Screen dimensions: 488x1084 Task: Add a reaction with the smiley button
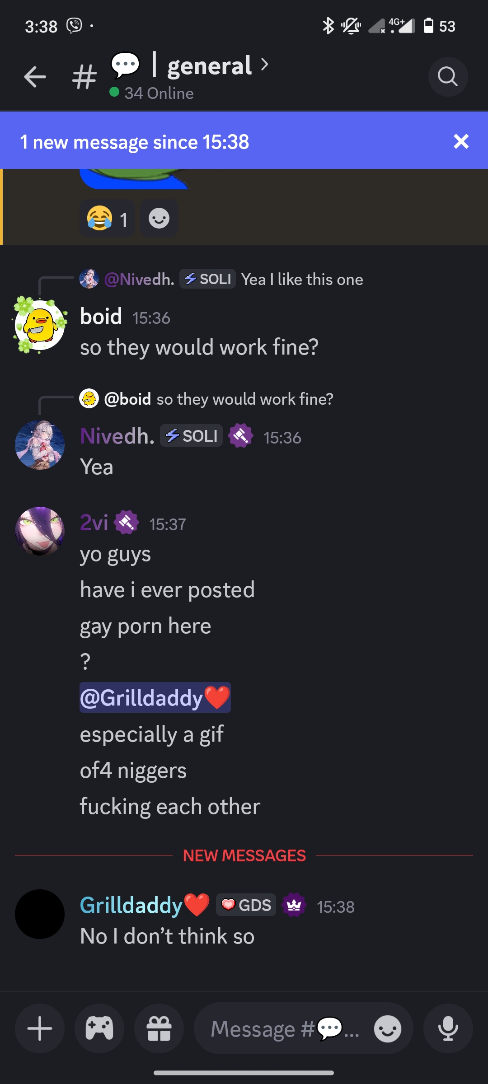click(x=159, y=219)
